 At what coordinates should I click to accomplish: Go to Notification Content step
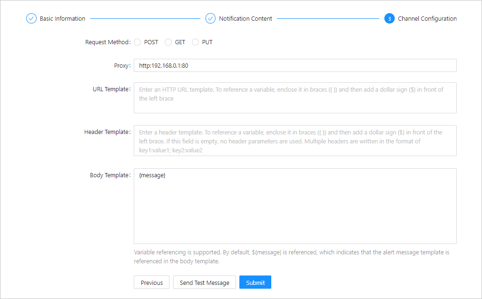coord(245,18)
